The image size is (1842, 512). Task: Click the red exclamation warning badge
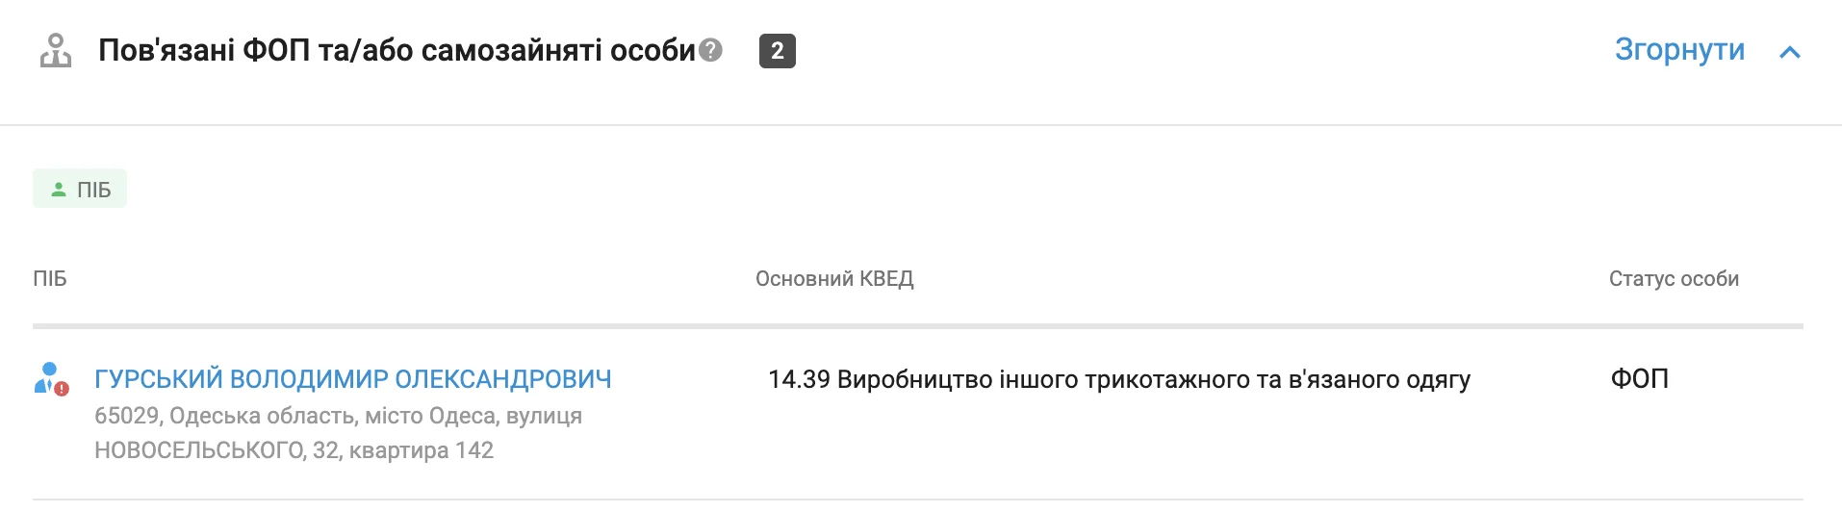(63, 389)
